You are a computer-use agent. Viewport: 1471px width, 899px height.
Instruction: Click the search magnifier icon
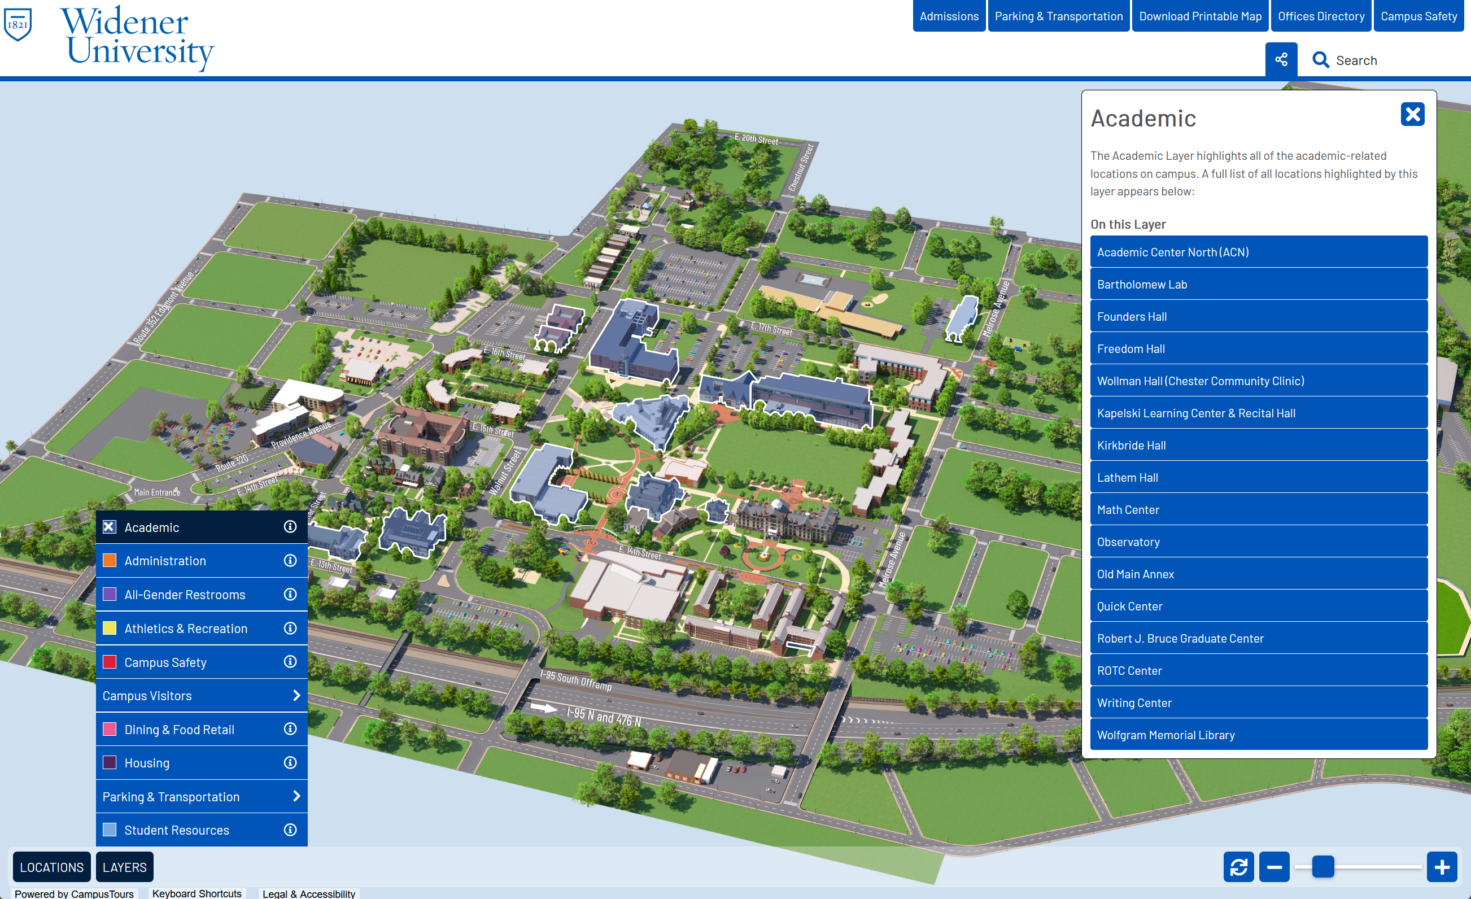1320,60
